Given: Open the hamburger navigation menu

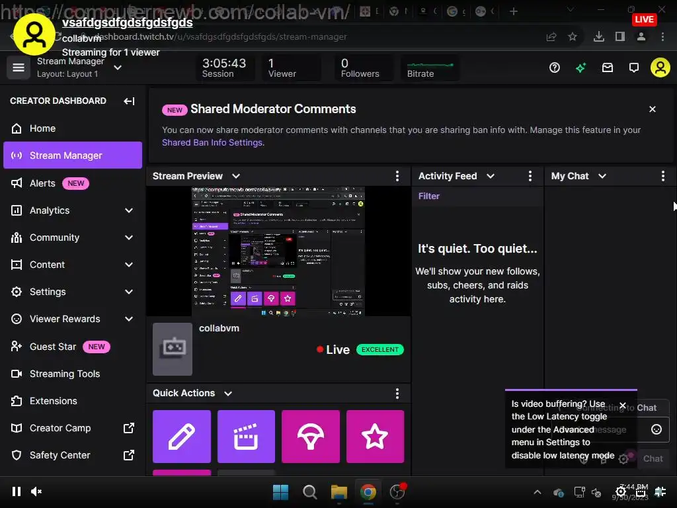Looking at the screenshot, I should [18, 68].
